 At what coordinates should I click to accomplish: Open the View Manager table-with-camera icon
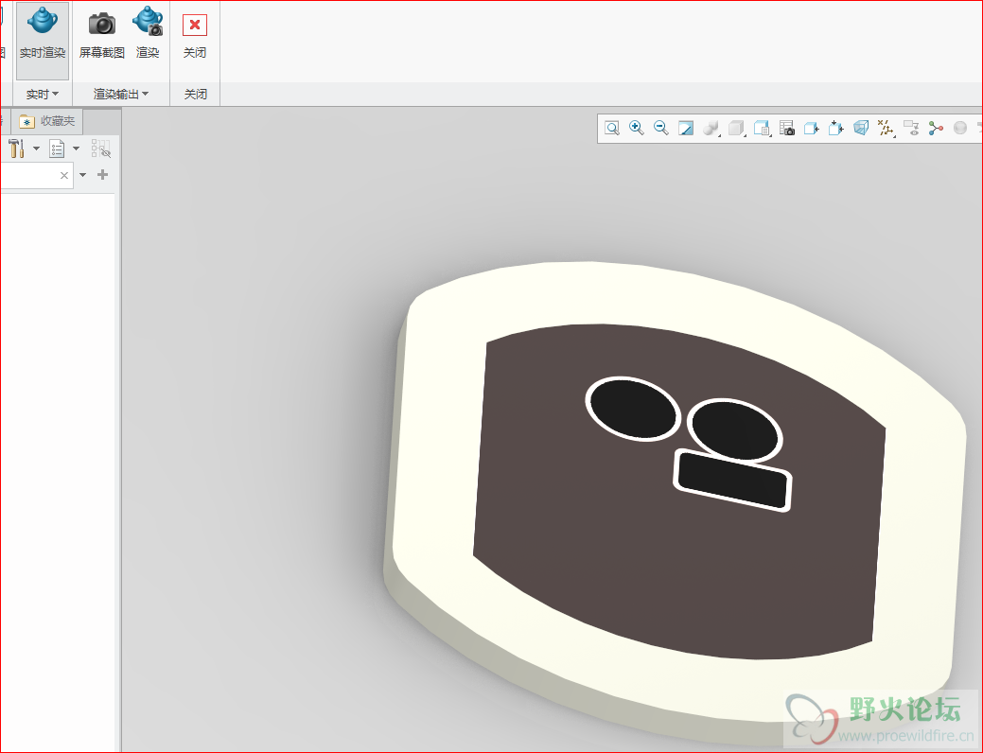(787, 129)
